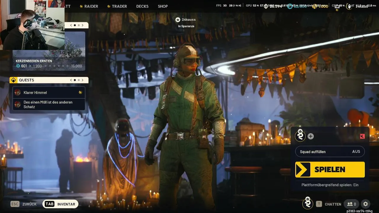Screen dimensions: 379x213
Task: Go back with ZURÜCK
Action: 29,204
